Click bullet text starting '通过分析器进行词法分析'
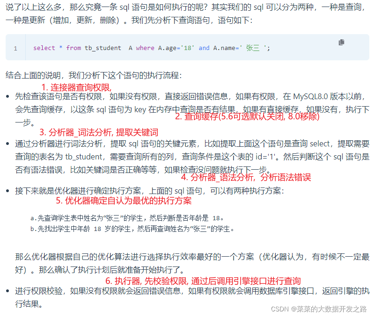The image size is (374, 317). [192, 157]
